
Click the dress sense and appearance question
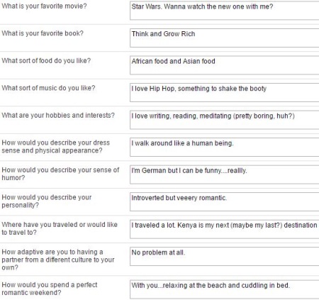click(56, 147)
